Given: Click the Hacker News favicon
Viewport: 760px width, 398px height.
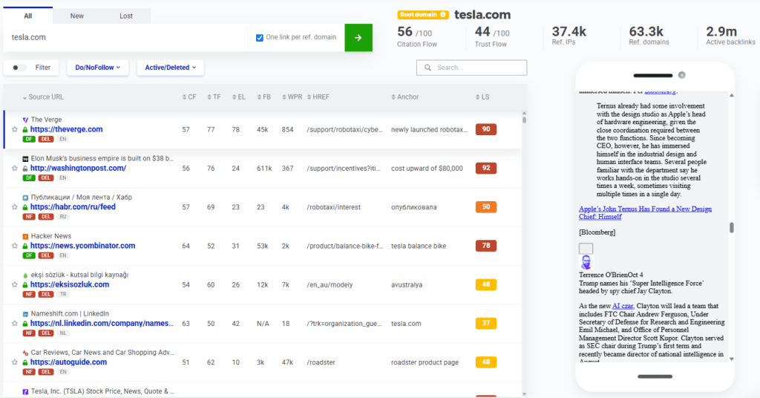Looking at the screenshot, I should tap(25, 236).
